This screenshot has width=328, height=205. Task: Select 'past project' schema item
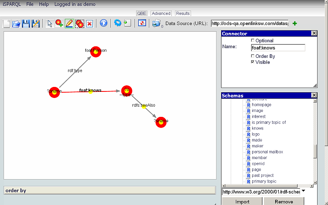point(262,175)
